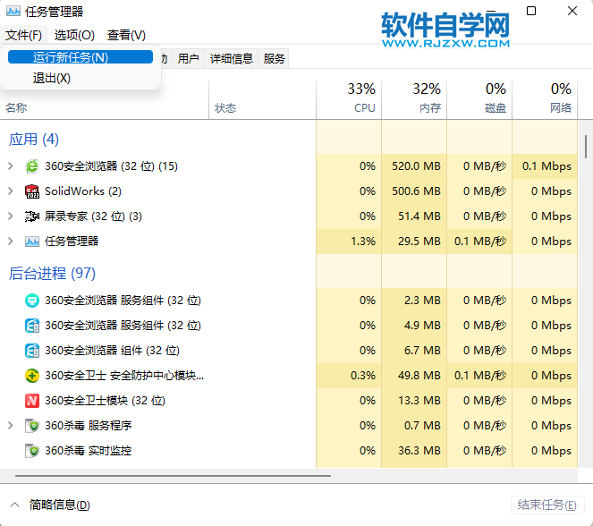The width and height of the screenshot is (593, 526).
Task: Expand the 屏录专家 process group
Action: point(10,216)
